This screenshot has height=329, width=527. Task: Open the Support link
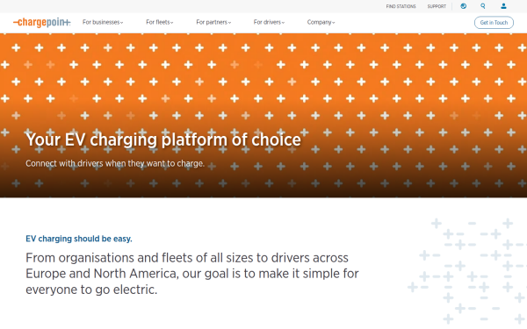click(x=437, y=6)
